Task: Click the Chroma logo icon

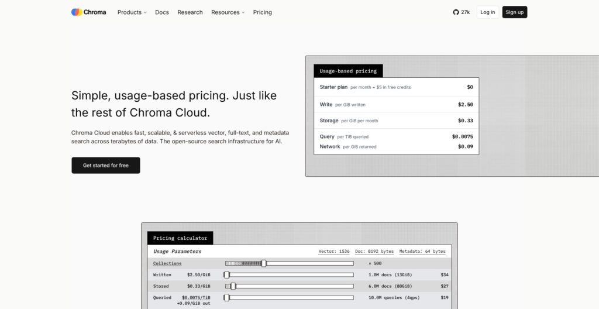Action: point(77,12)
